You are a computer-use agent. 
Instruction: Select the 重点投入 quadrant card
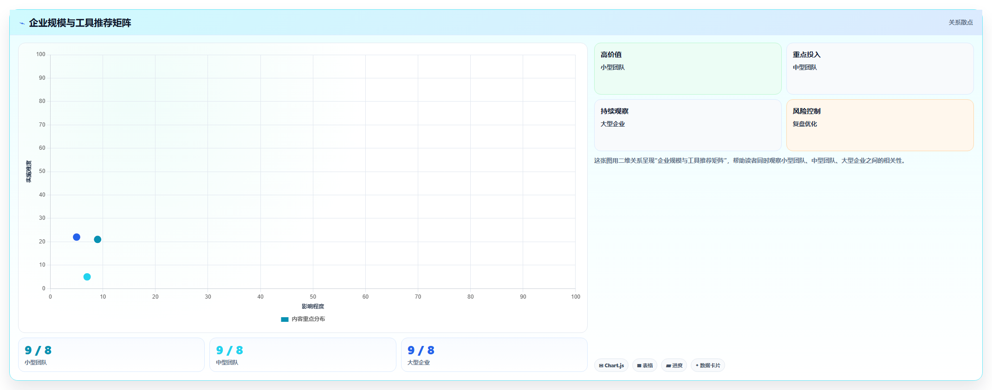click(x=880, y=69)
